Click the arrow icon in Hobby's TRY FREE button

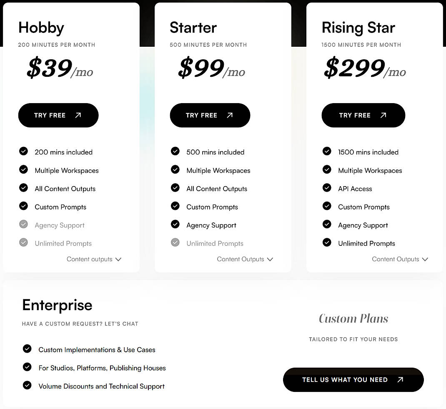pos(79,115)
